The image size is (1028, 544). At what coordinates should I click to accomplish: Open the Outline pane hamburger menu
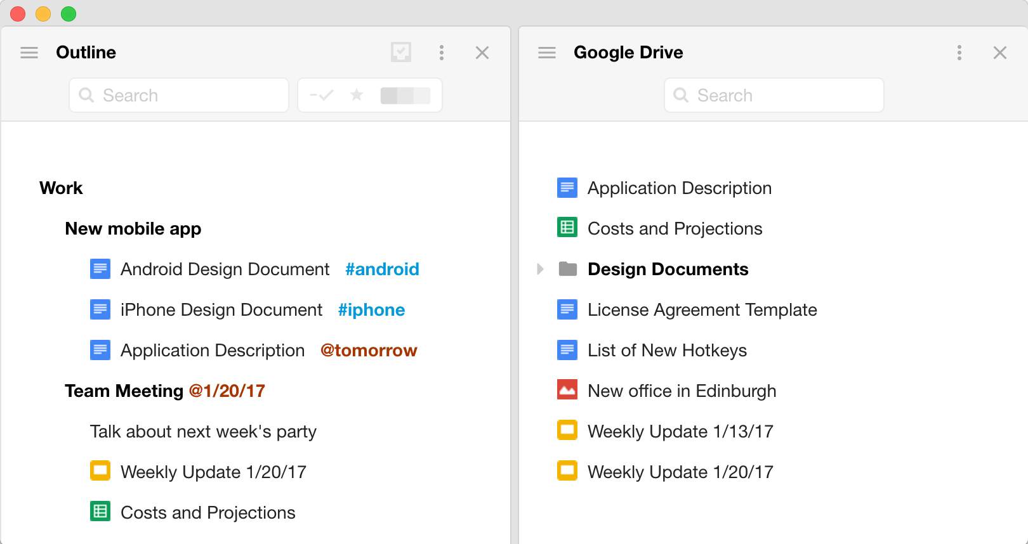[29, 53]
